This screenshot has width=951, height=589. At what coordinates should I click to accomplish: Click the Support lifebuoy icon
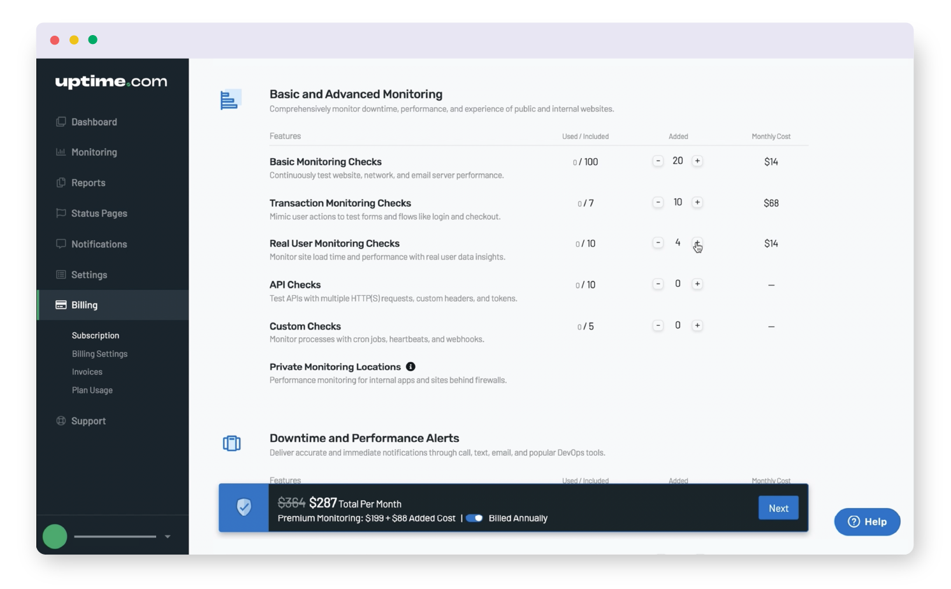(61, 421)
